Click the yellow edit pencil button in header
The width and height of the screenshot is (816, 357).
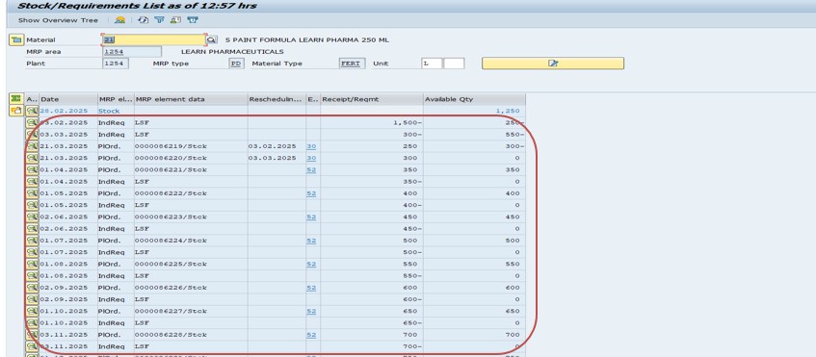tap(553, 64)
